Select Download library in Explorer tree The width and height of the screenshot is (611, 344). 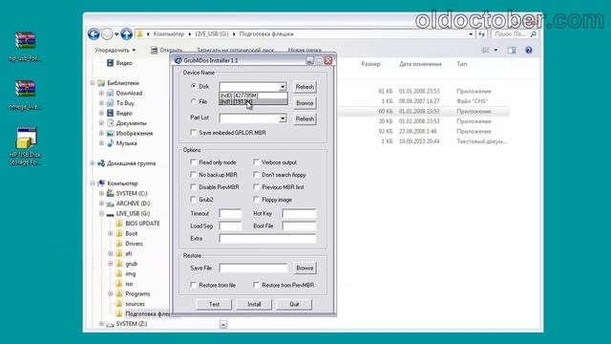pyautogui.click(x=129, y=94)
